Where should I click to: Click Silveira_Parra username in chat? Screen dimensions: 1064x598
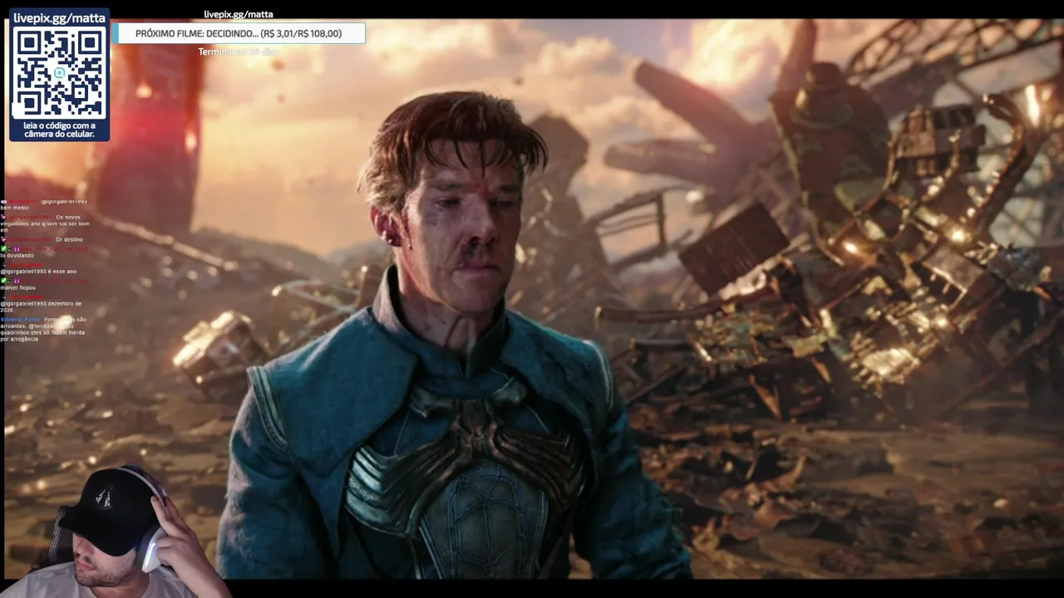click(x=20, y=319)
